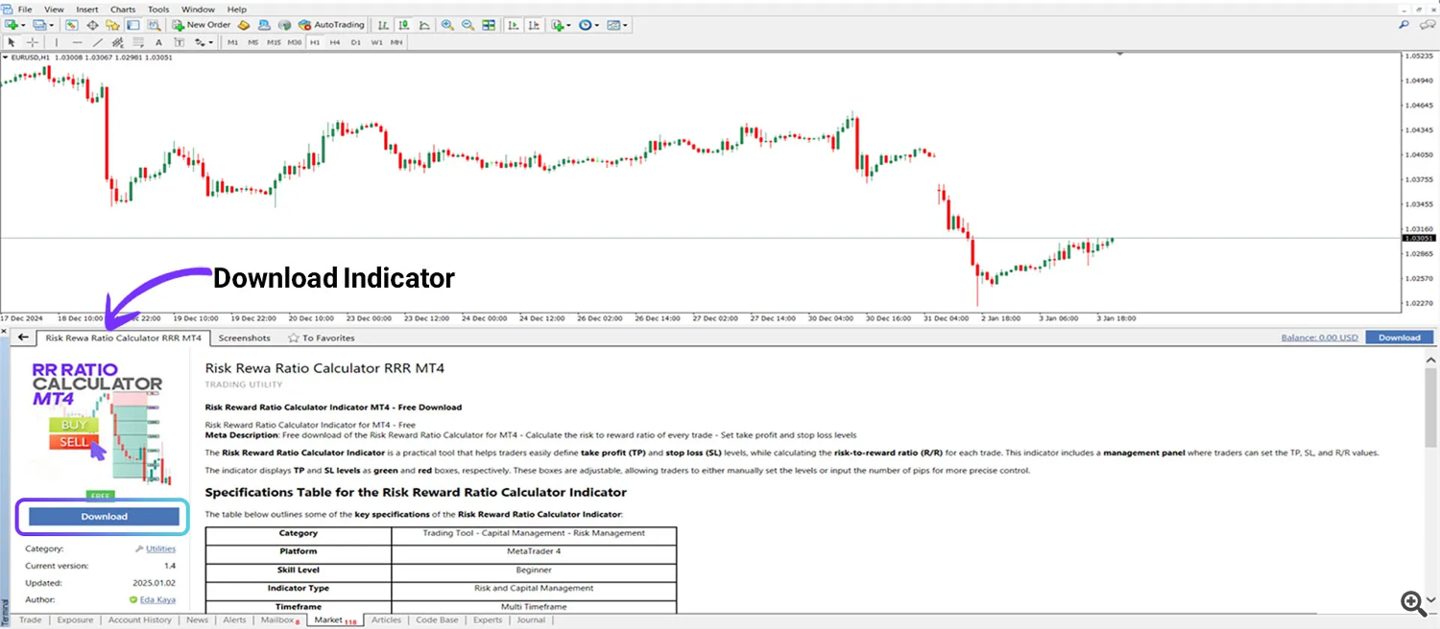
Task: Open the Tools menu
Action: click(158, 9)
